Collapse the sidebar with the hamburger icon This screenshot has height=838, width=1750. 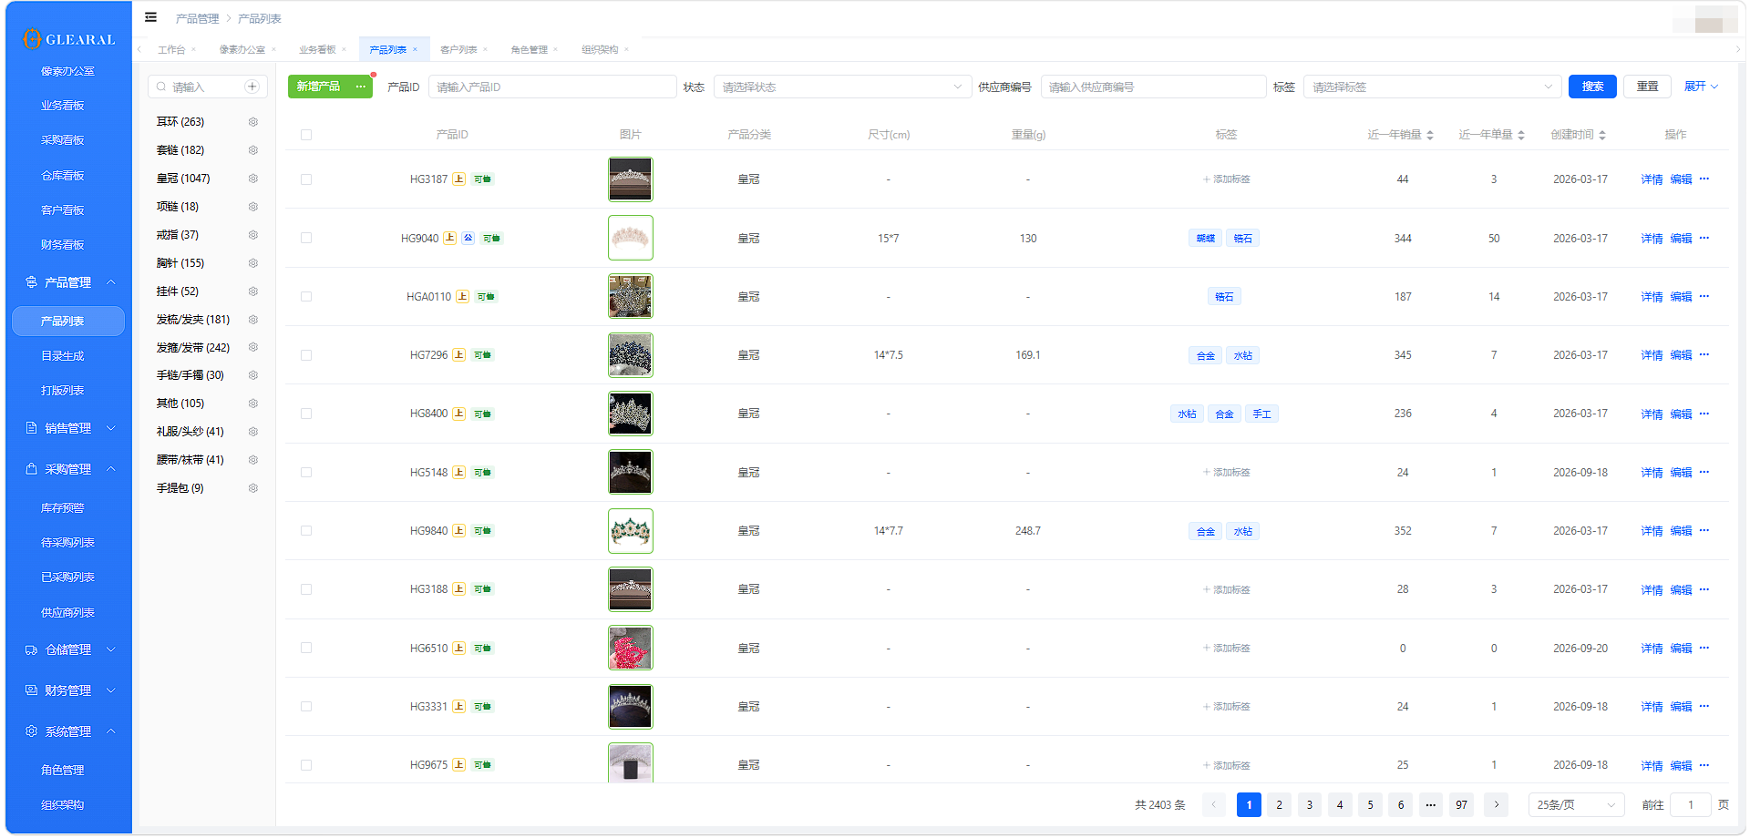point(150,17)
